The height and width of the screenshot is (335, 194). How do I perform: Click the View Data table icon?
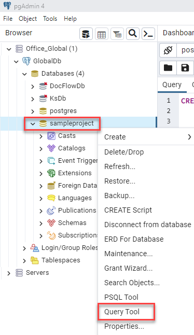pyautogui.click(x=102, y=34)
